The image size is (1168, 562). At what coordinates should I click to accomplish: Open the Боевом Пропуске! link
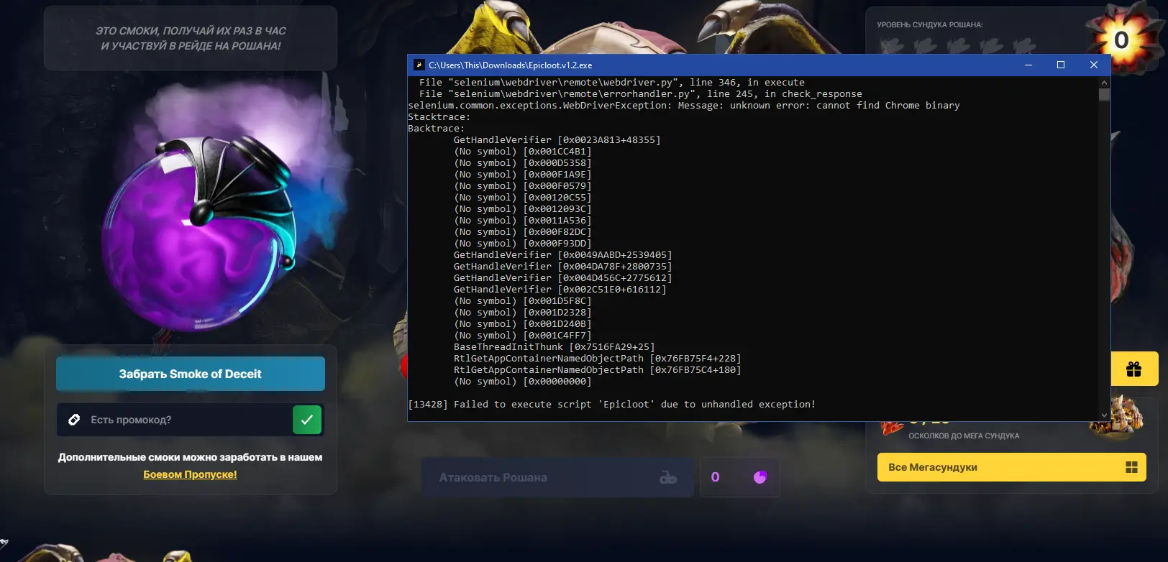click(190, 474)
